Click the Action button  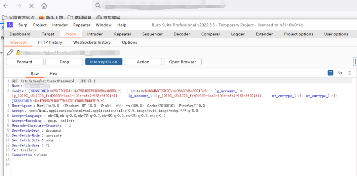click(x=143, y=62)
